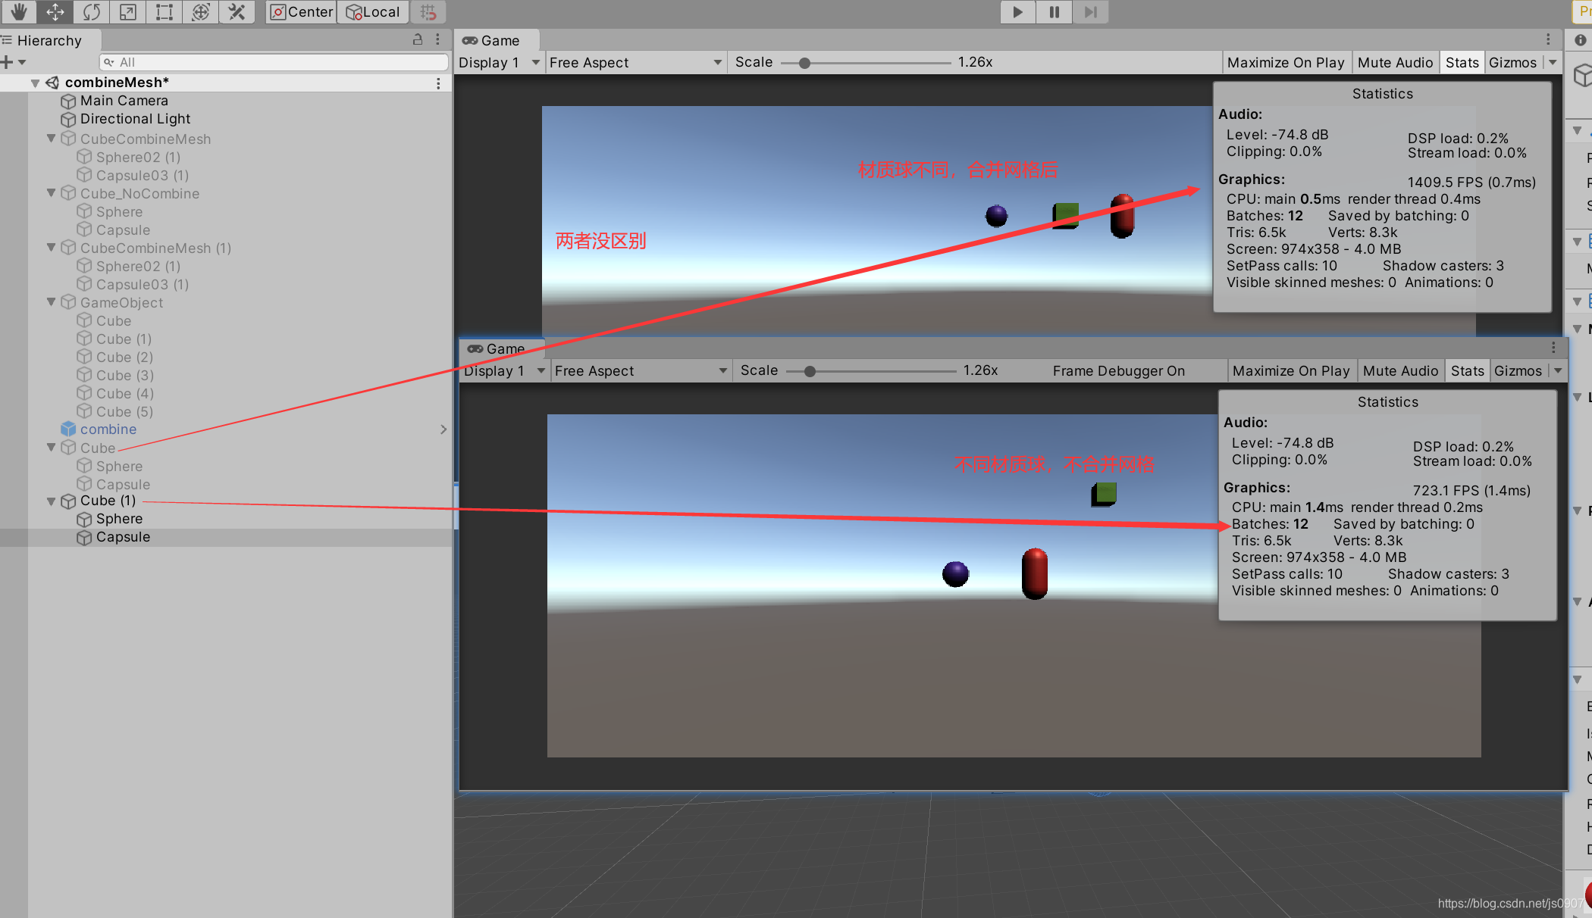Select the top Game tab
Viewport: 1592px width, 918px height.
pos(497,40)
